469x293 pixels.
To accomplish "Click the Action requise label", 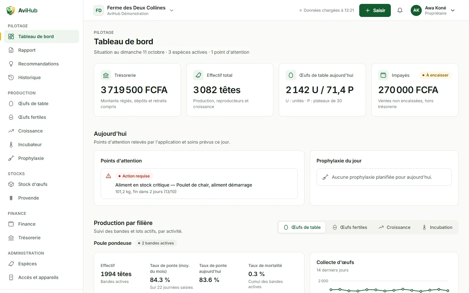I will coord(134,176).
